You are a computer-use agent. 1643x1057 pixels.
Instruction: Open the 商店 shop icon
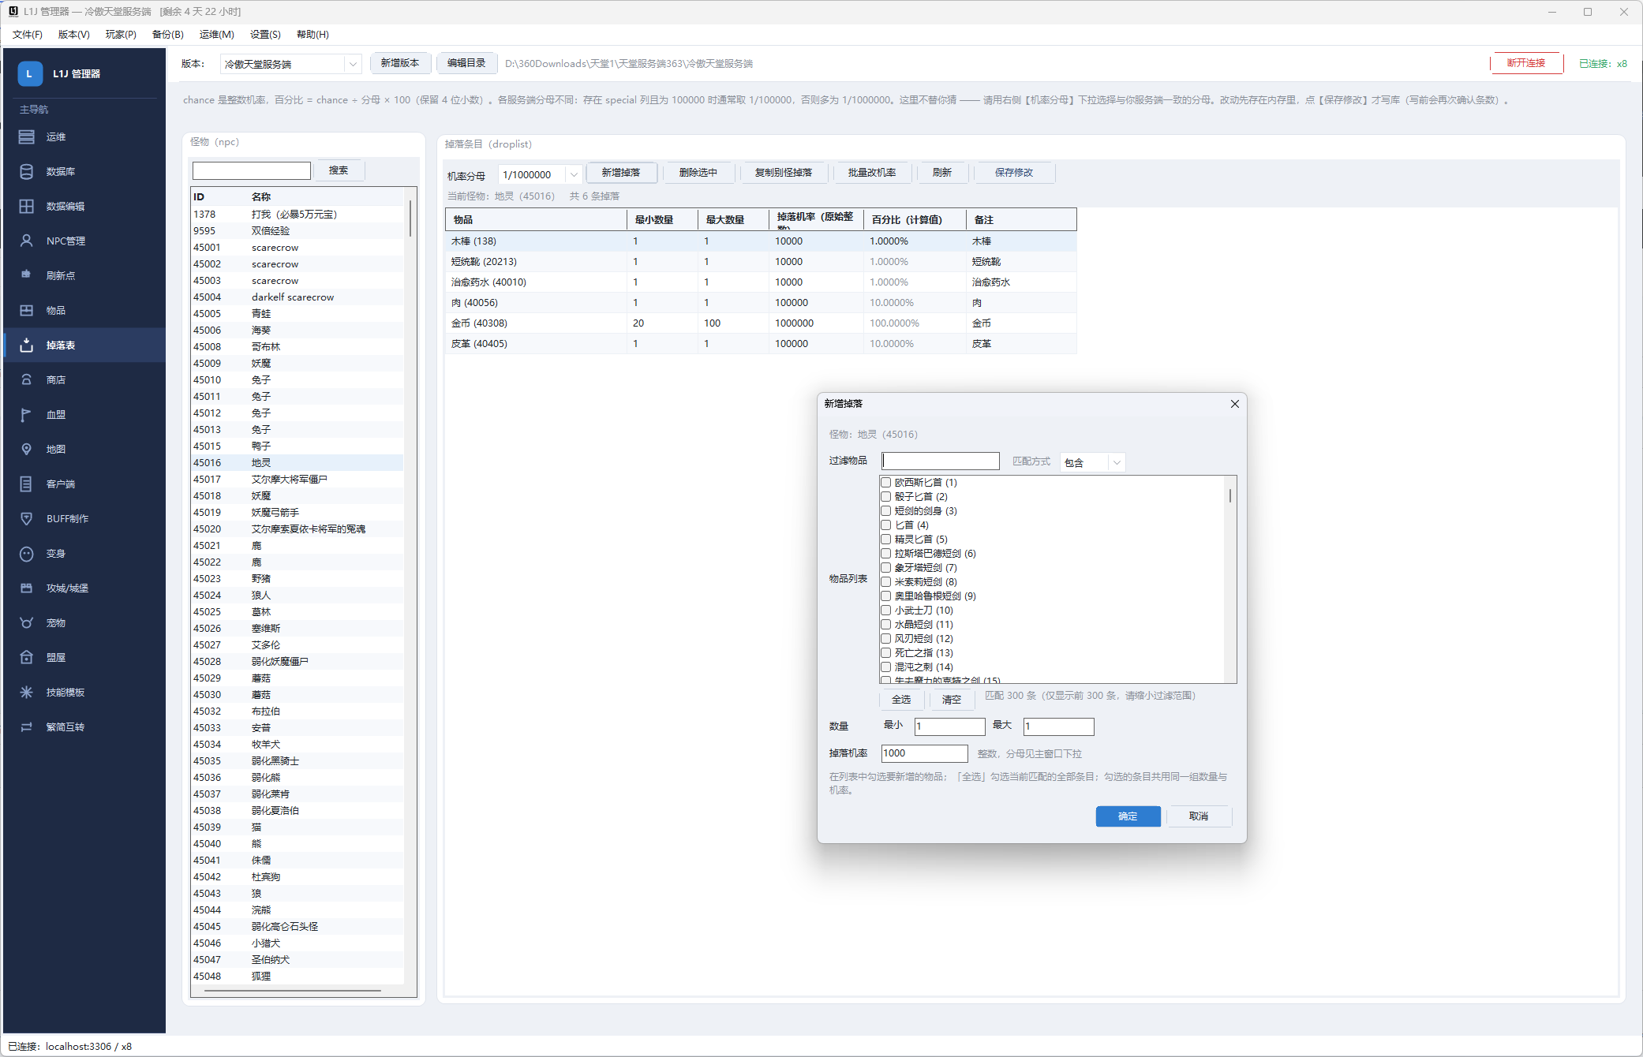(x=27, y=380)
